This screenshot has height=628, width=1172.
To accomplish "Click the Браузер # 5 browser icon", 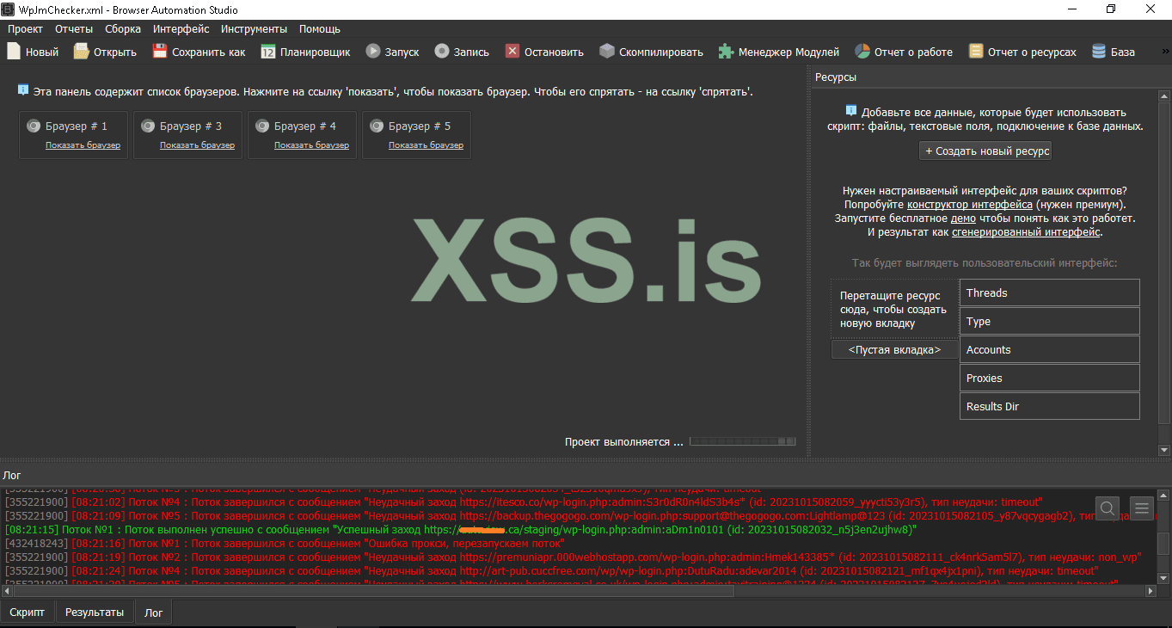I will pyautogui.click(x=377, y=126).
